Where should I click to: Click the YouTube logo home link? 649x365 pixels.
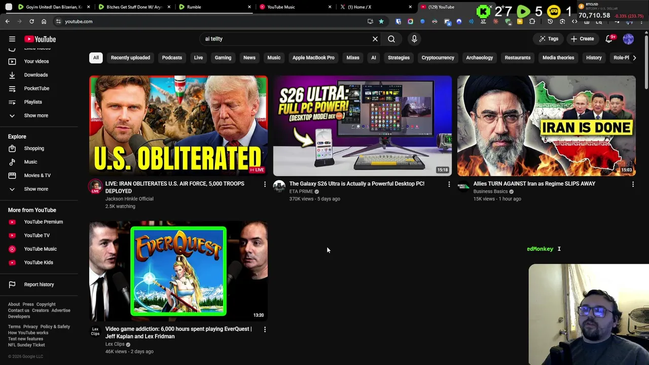click(40, 39)
